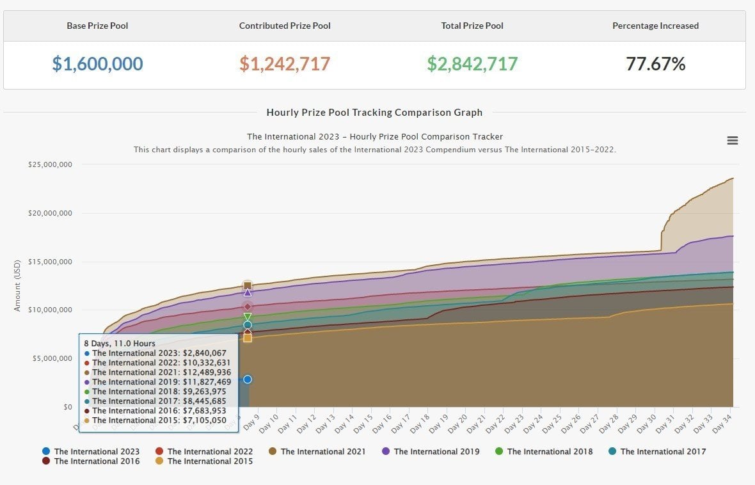
Task: Click tooltip row The International 2015: $7,105,050
Action: (155, 420)
